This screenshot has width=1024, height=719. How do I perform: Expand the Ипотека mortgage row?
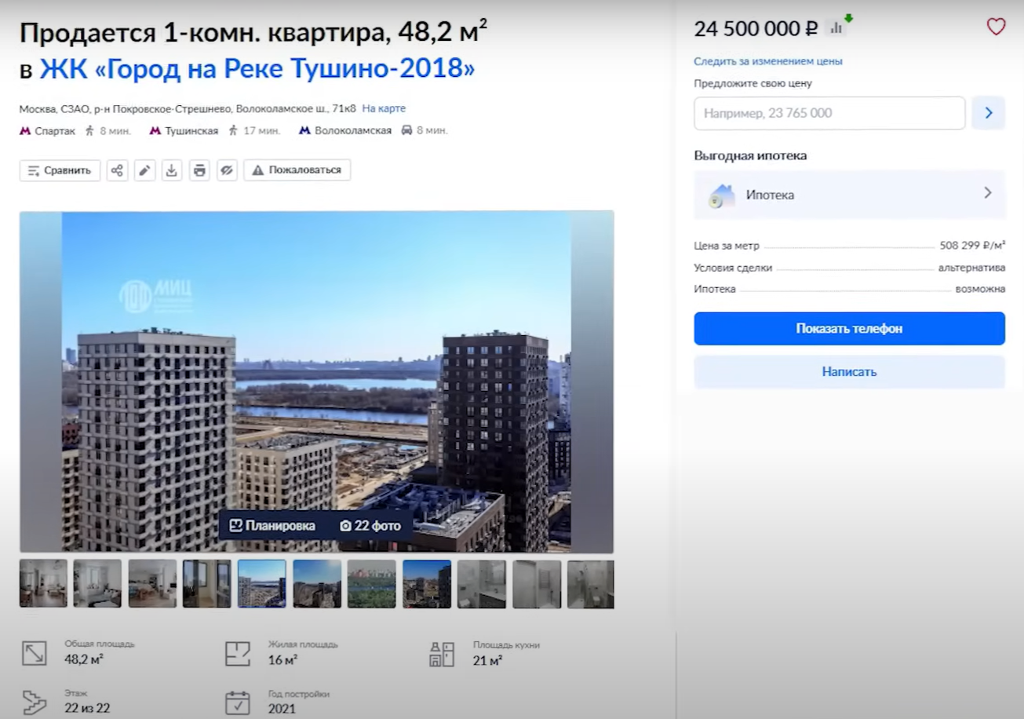tap(849, 195)
